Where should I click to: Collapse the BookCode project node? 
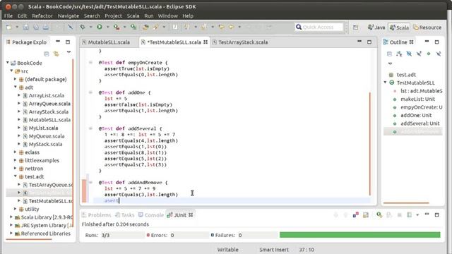point(8,63)
